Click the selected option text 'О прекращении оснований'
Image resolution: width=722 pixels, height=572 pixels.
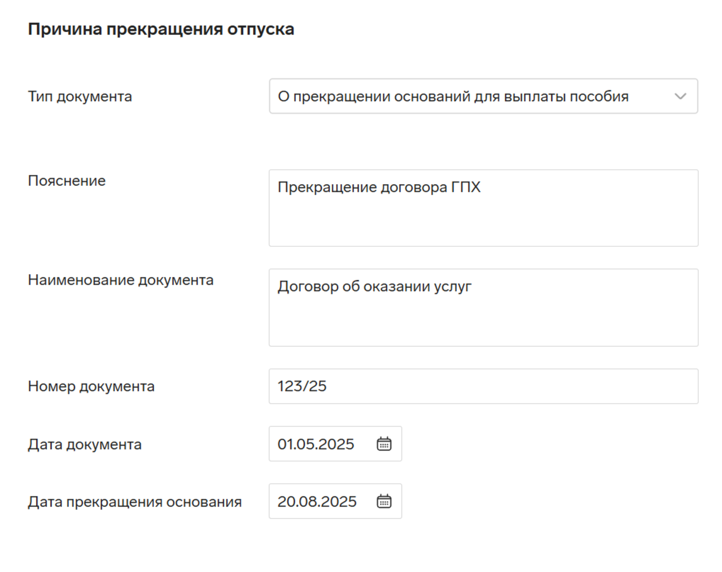pos(453,96)
